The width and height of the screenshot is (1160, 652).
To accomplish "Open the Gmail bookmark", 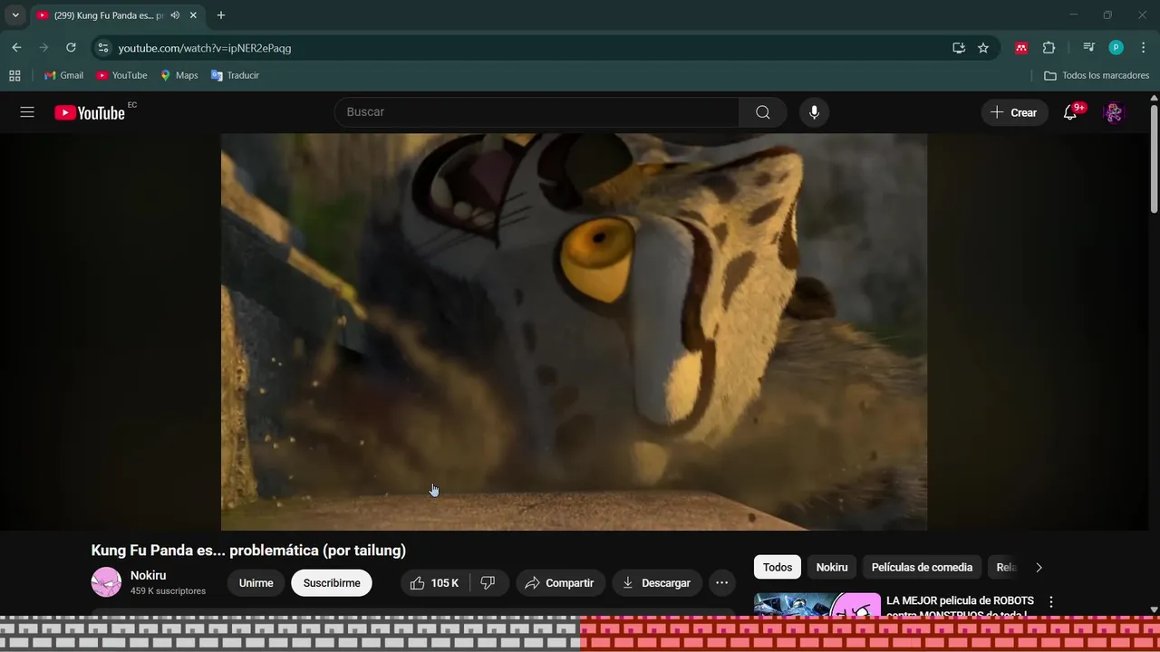I will [63, 75].
